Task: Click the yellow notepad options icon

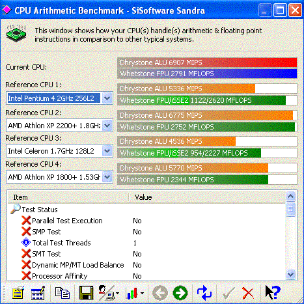Action: (18, 294)
